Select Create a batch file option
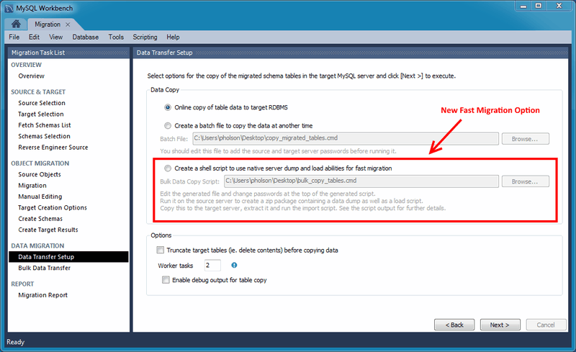Image resolution: width=576 pixels, height=352 pixels. [168, 125]
